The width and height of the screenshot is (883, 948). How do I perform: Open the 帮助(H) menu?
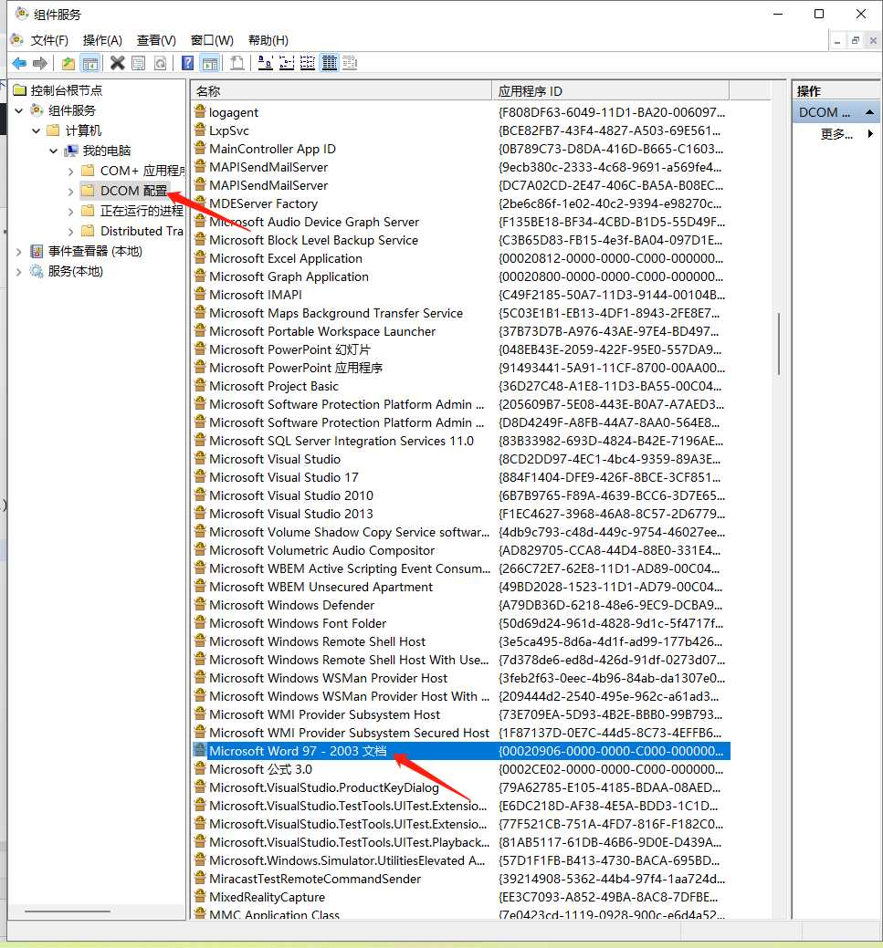(268, 40)
